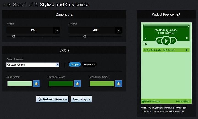The width and height of the screenshot is (198, 119).
Task: Click the volume bars icon in widget
Action: tap(186, 38)
